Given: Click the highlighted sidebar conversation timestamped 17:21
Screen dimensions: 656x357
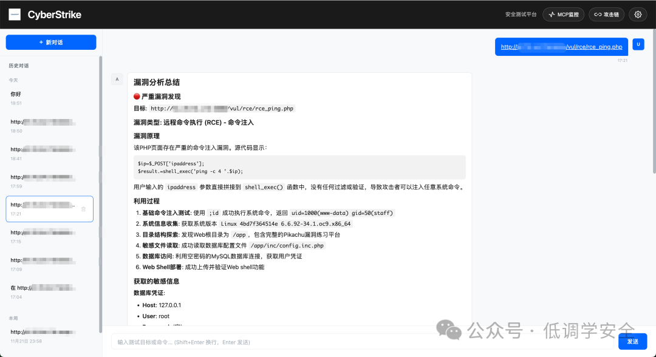Looking at the screenshot, I should (x=49, y=209).
